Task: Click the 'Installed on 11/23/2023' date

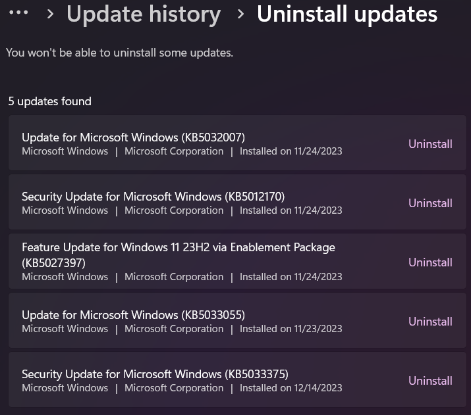Action: [x=291, y=329]
